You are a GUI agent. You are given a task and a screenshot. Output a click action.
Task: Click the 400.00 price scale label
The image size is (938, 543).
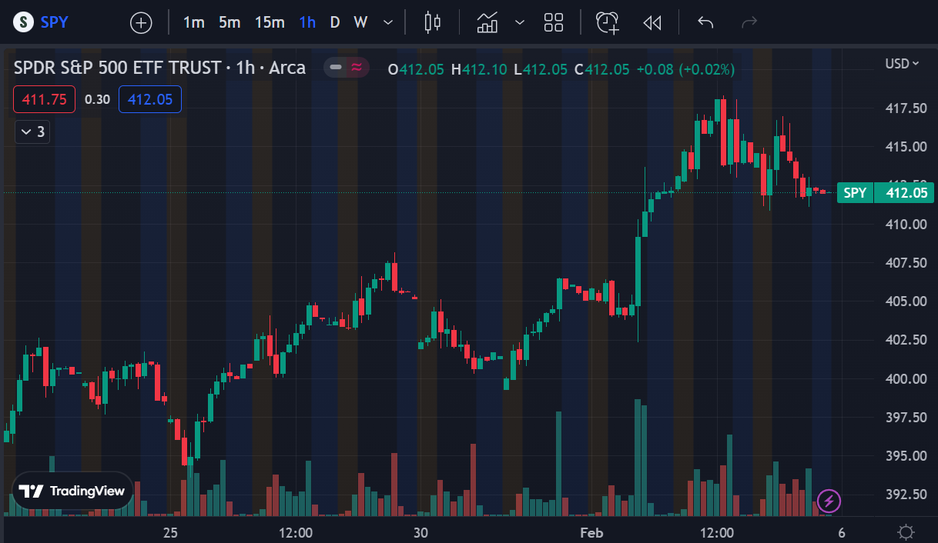tap(906, 378)
